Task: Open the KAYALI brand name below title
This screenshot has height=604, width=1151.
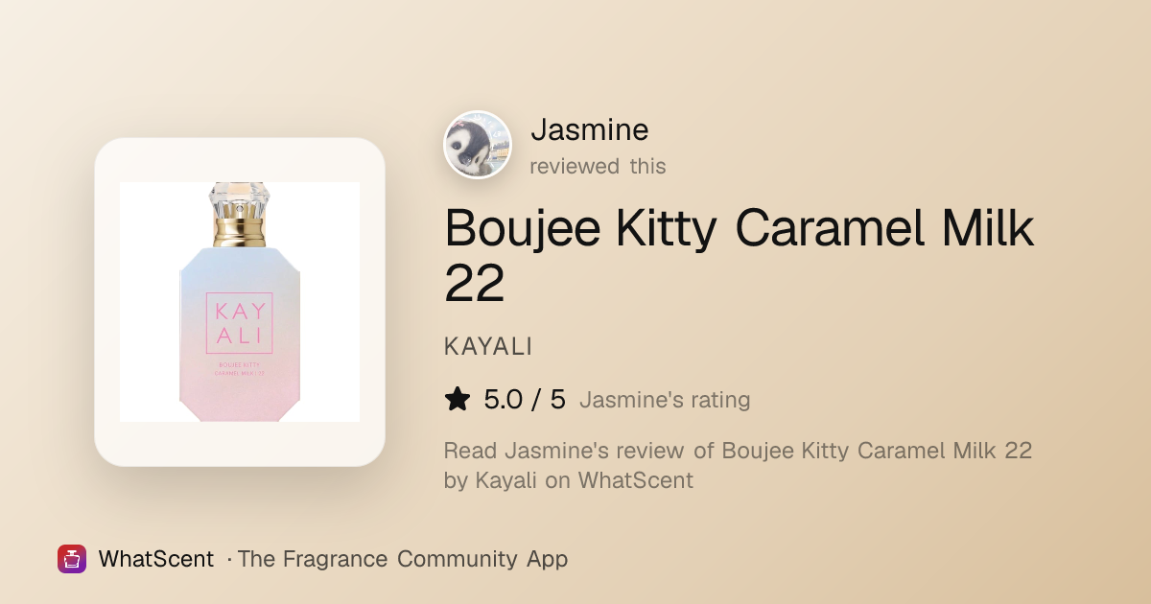Action: [x=488, y=347]
